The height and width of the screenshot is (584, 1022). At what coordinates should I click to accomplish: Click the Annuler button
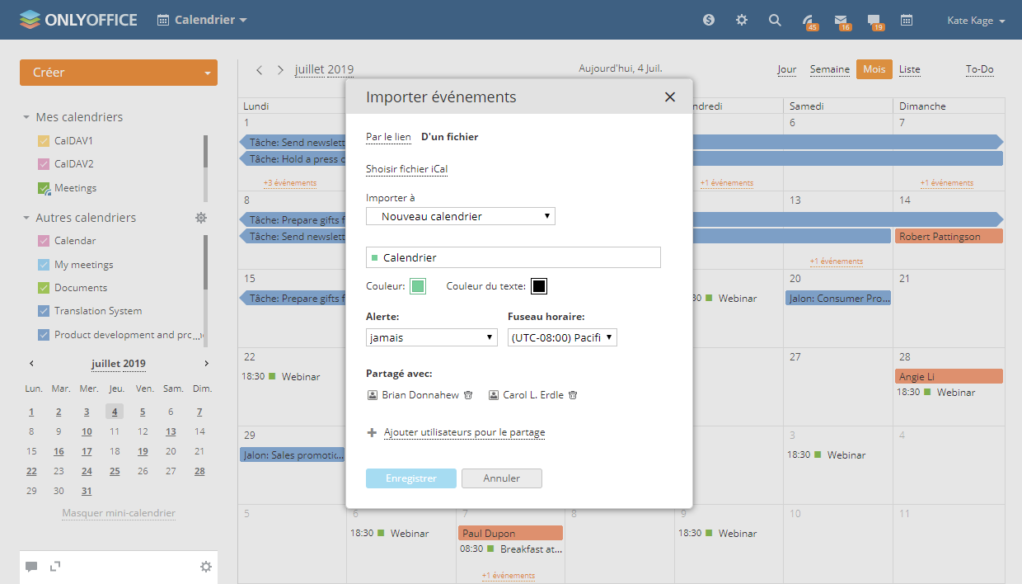coord(501,478)
